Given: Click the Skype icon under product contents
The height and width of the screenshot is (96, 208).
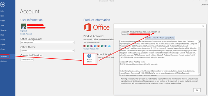Looking at the screenshot, I should click(x=109, y=46).
